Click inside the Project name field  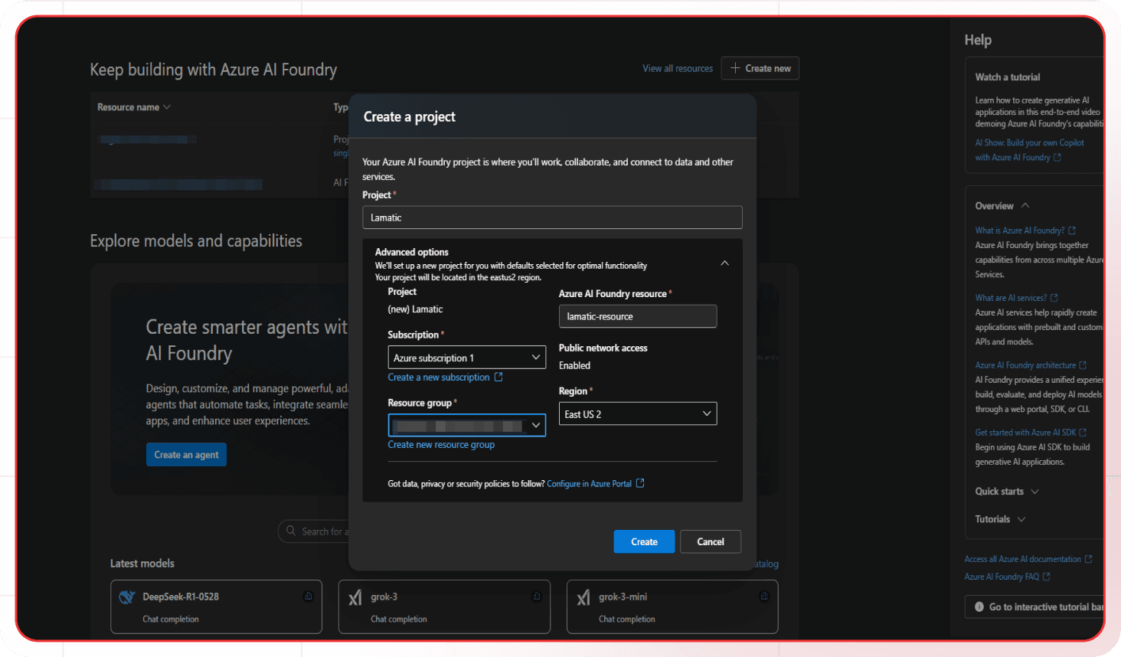tap(552, 217)
